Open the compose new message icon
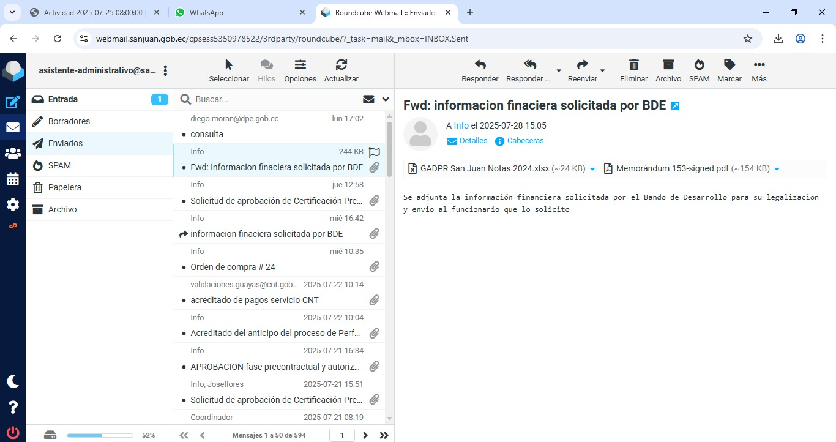Image resolution: width=836 pixels, height=442 pixels. click(13, 102)
